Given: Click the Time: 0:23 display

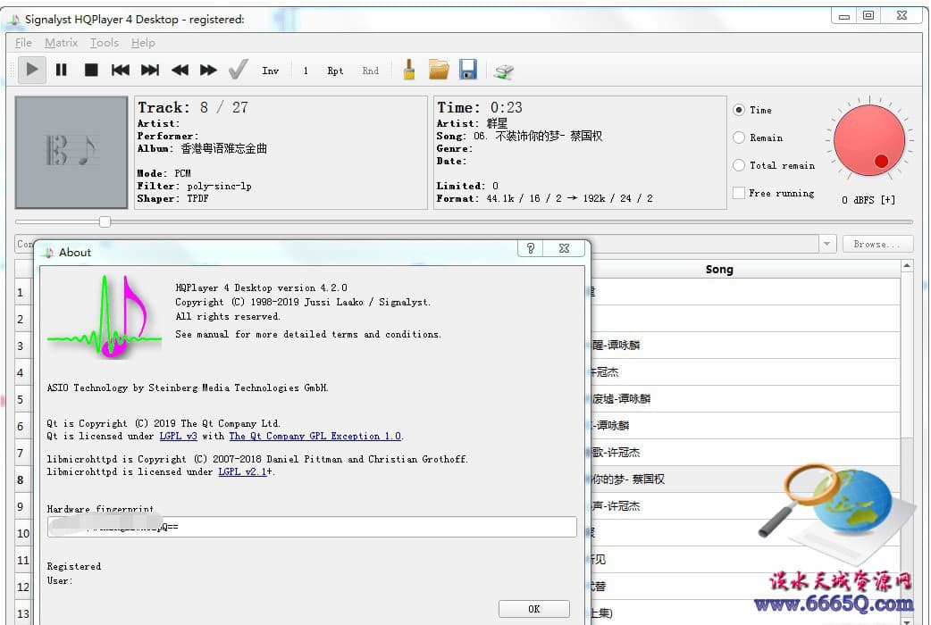Looking at the screenshot, I should tap(480, 107).
